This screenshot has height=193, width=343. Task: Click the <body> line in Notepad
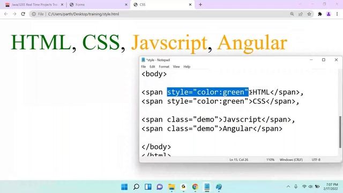pyautogui.click(x=154, y=74)
